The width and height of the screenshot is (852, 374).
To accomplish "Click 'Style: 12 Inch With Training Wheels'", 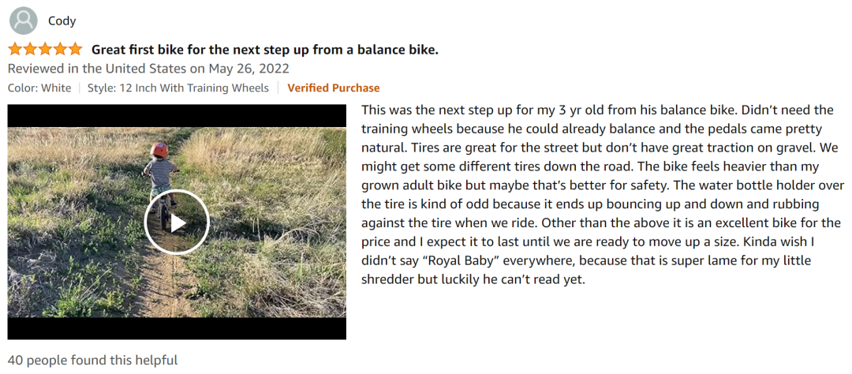I will pos(178,88).
